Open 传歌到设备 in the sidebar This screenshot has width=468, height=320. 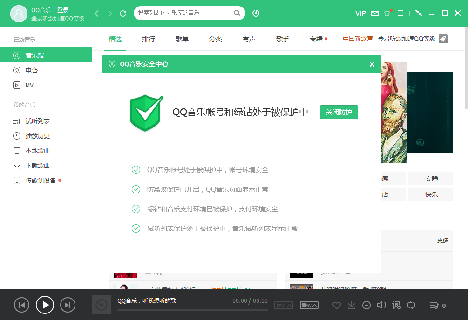[46, 180]
